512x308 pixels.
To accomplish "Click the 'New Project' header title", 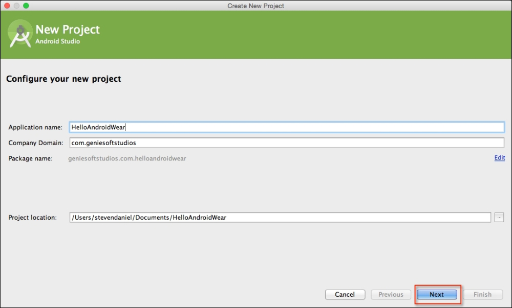I will [68, 30].
